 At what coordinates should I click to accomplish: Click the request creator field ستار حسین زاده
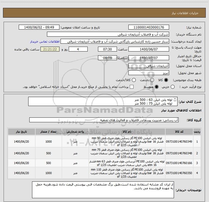point(115,41)
